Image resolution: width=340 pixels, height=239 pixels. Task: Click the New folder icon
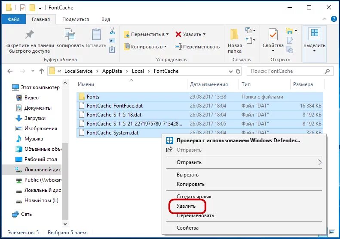click(x=234, y=34)
